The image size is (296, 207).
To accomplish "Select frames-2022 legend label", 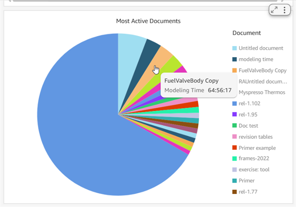I will (254, 158).
